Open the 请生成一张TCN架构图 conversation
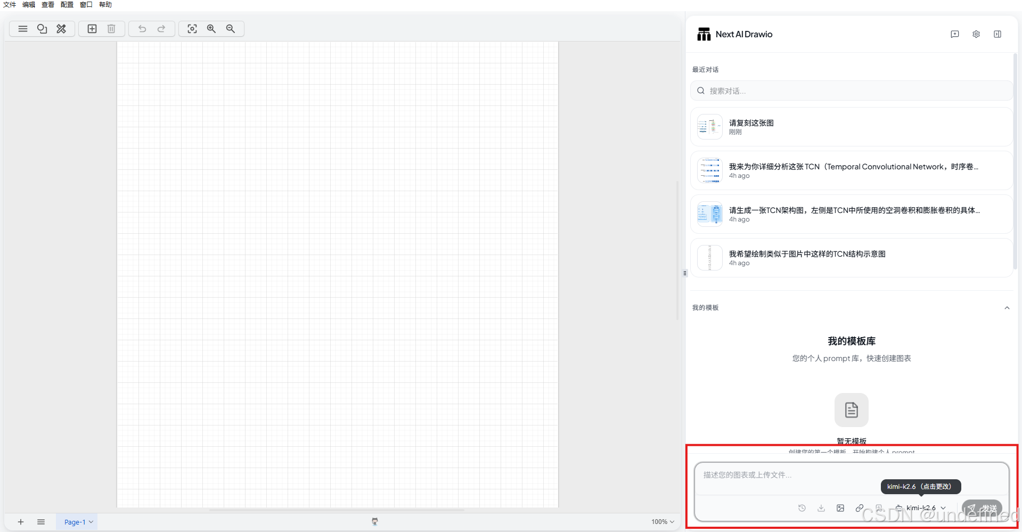 coord(852,214)
